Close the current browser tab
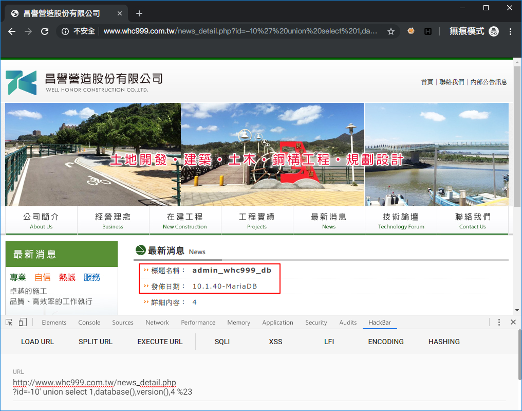 tap(120, 13)
